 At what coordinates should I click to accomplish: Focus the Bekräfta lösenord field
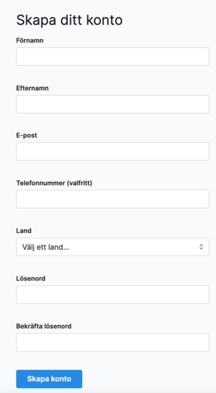tap(113, 342)
